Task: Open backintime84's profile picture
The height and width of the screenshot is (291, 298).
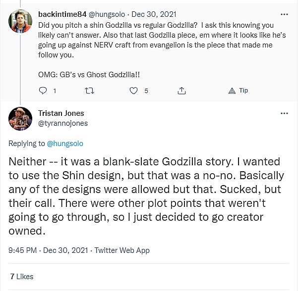Action: (x=20, y=20)
